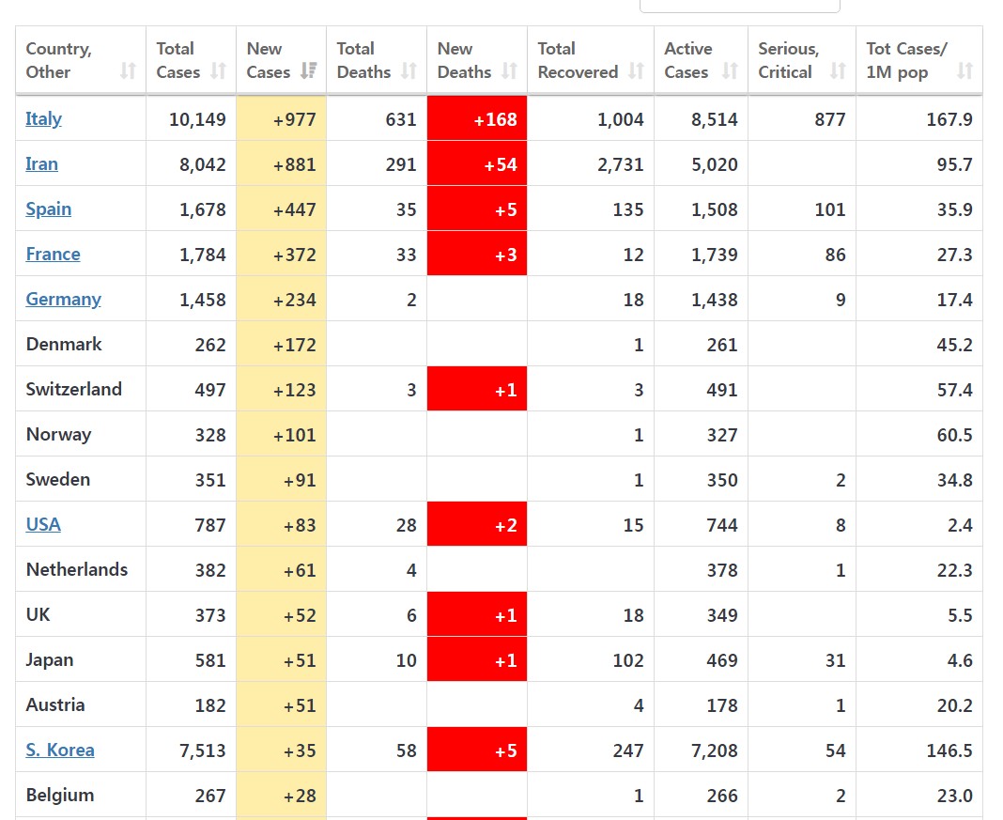
Task: Click sort arrows in Country, Other column
Action: [129, 71]
